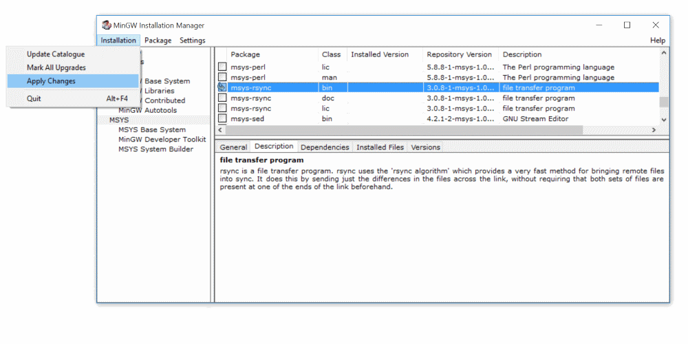Image resolution: width=688 pixels, height=344 pixels.
Task: Sort by Repository Version column header
Action: [x=461, y=54]
